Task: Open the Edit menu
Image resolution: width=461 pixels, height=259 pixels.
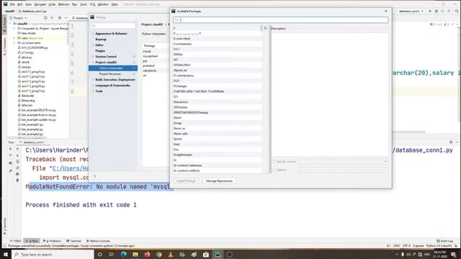Action: tap(19, 4)
